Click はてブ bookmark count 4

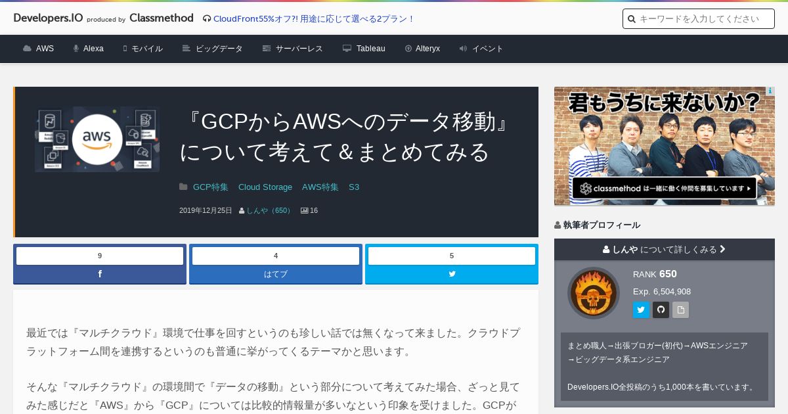coord(276,256)
